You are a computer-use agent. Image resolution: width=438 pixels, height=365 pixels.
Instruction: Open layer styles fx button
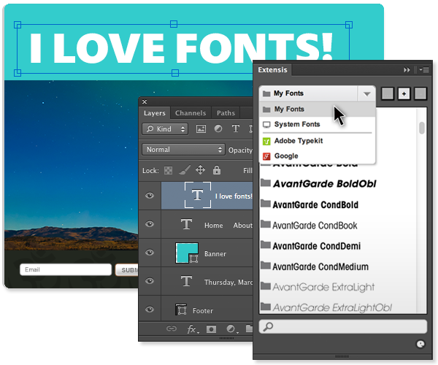(x=193, y=329)
